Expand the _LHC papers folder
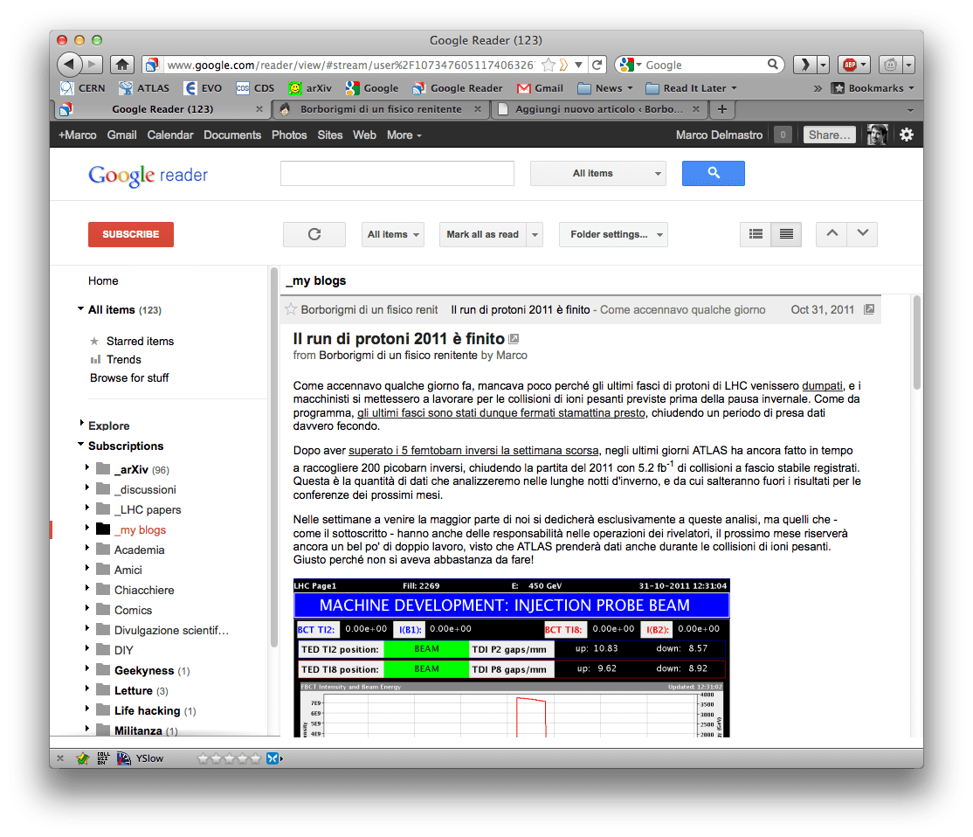Image resolution: width=973 pixels, height=837 pixels. click(x=86, y=508)
